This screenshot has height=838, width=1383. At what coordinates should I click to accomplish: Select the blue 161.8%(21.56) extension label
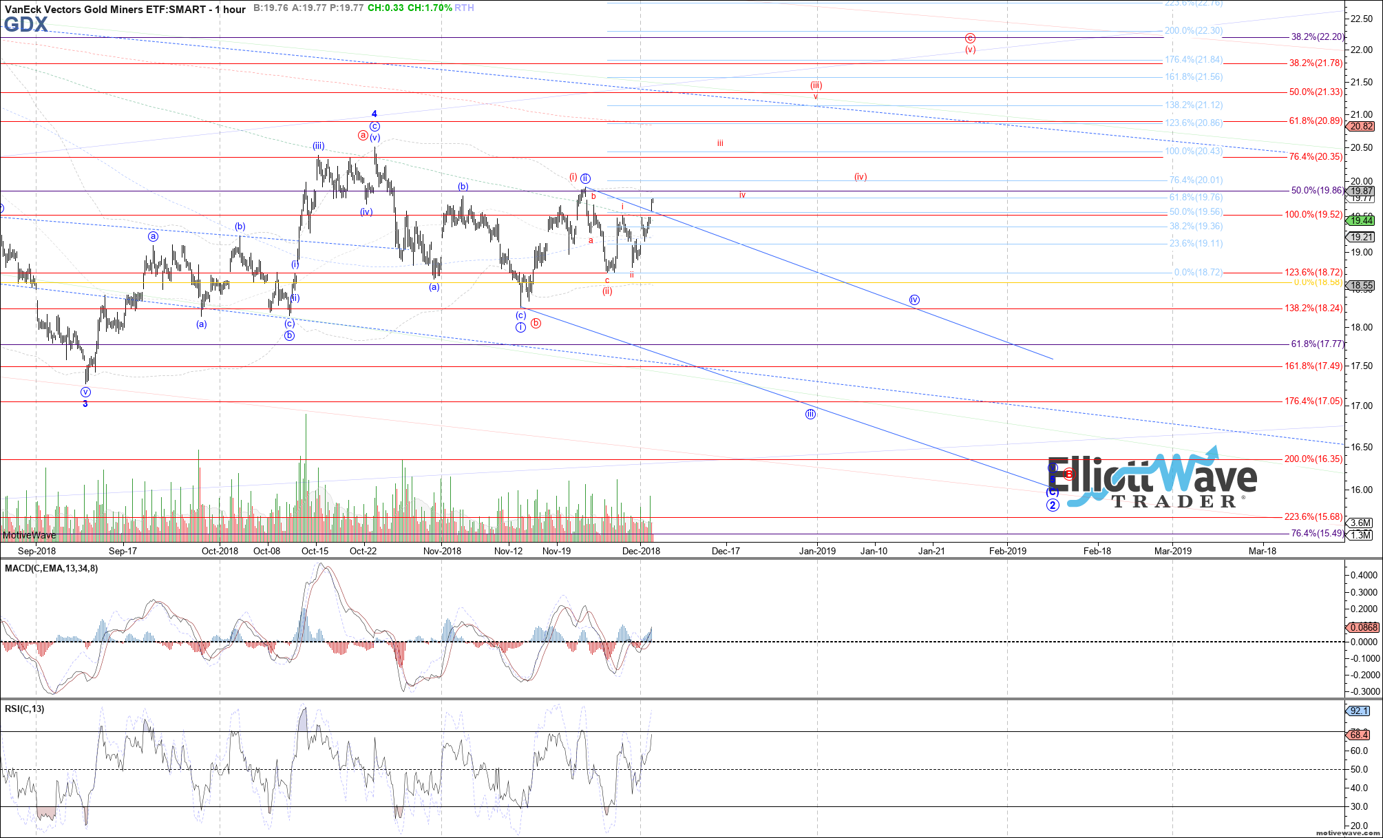tap(1194, 76)
